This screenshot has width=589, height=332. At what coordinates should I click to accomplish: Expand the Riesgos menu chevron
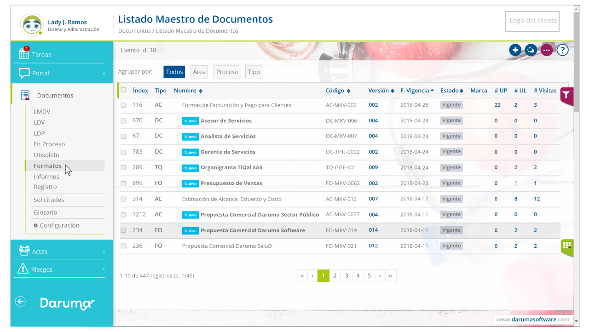click(104, 269)
